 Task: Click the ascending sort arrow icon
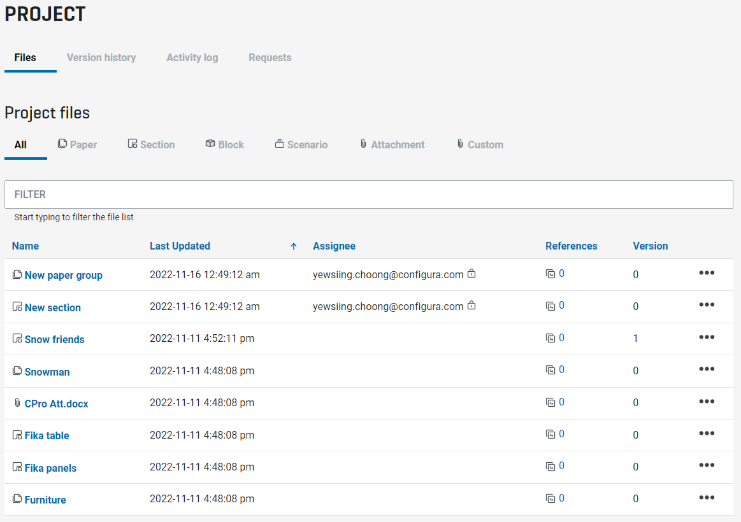(x=294, y=246)
